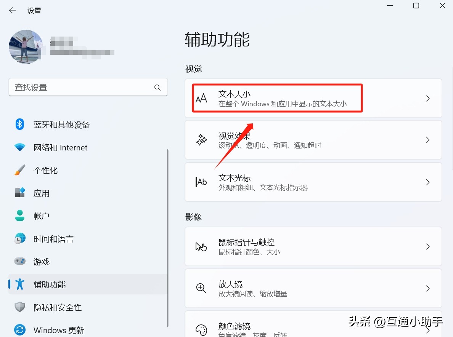453x337 pixels.
Task: Click the Ab text cursor icon
Action: (201, 182)
